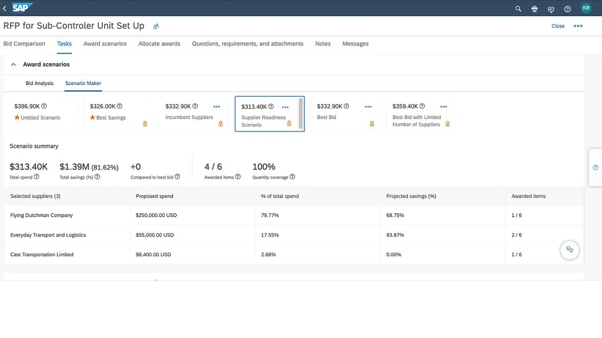
Task: Click the search magnifier icon in header
Action: tap(518, 9)
